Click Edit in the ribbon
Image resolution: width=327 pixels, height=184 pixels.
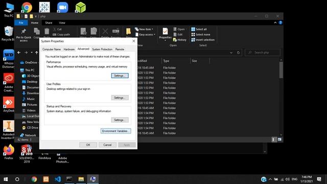tap(178, 34)
